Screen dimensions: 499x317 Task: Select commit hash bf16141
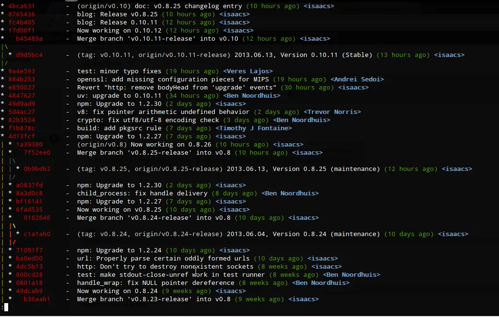point(29,202)
